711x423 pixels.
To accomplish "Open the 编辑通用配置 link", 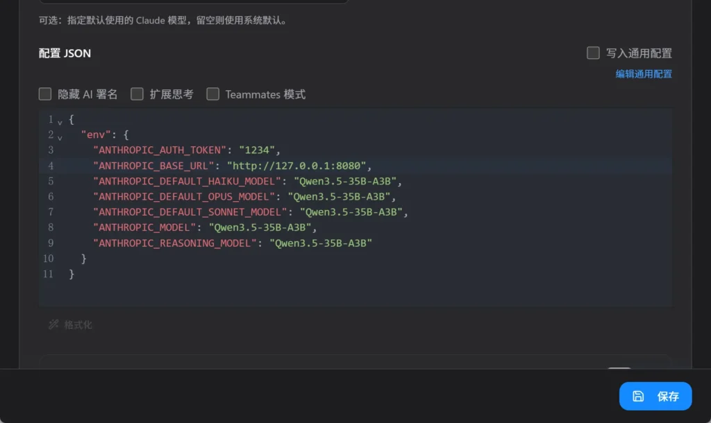I will pos(644,74).
